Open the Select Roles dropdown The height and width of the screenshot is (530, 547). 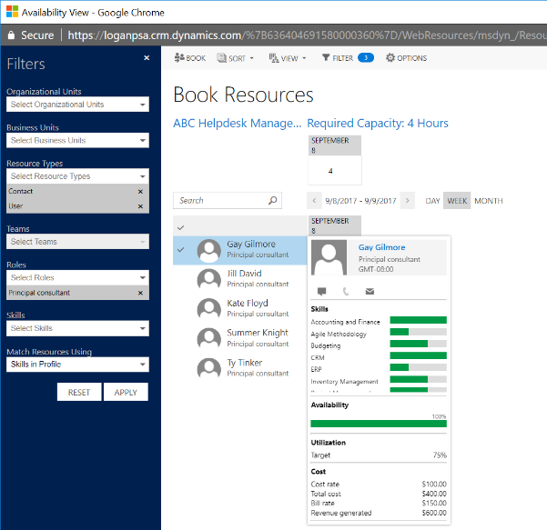point(77,277)
